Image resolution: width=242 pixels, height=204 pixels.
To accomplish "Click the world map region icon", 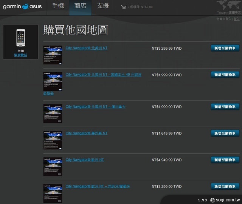I will point(229,5).
